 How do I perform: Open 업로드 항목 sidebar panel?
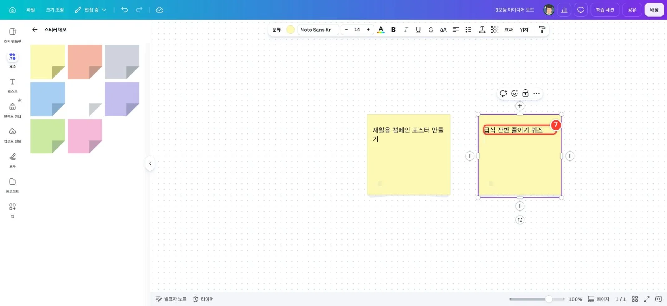(x=13, y=135)
